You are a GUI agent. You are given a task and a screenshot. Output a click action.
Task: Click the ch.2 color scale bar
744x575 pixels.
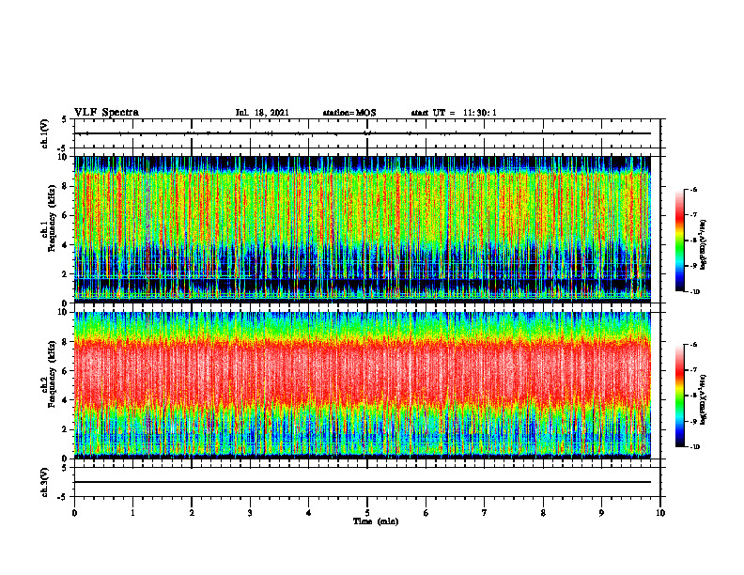point(679,396)
